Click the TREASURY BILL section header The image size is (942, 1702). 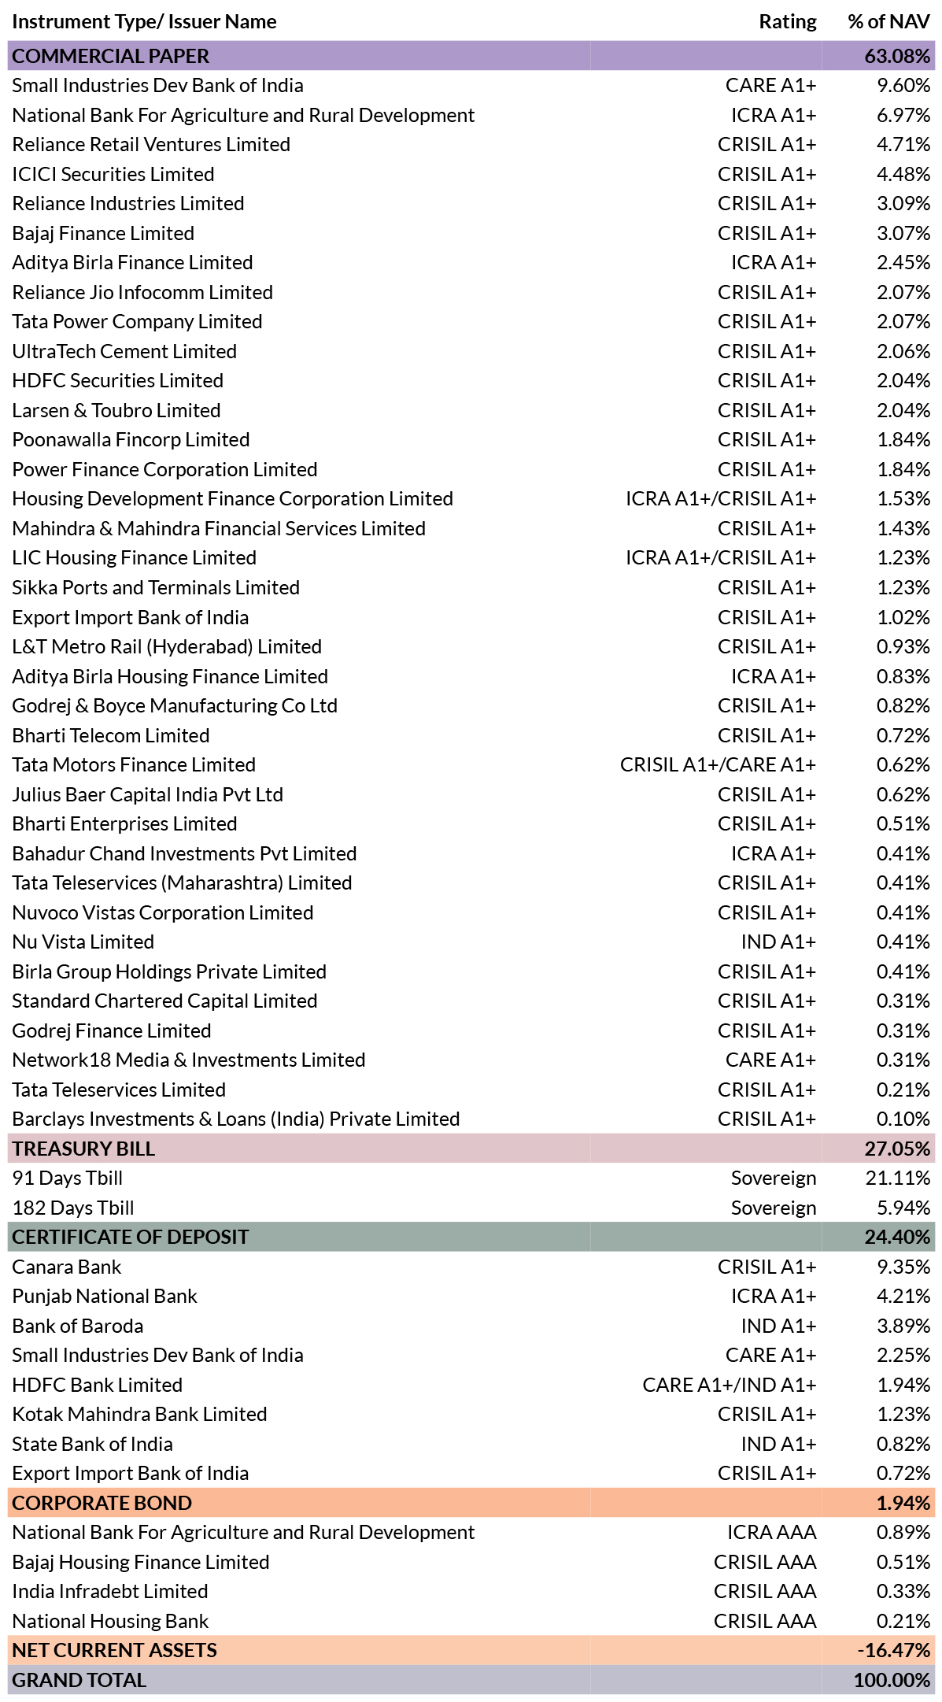[x=471, y=1149]
